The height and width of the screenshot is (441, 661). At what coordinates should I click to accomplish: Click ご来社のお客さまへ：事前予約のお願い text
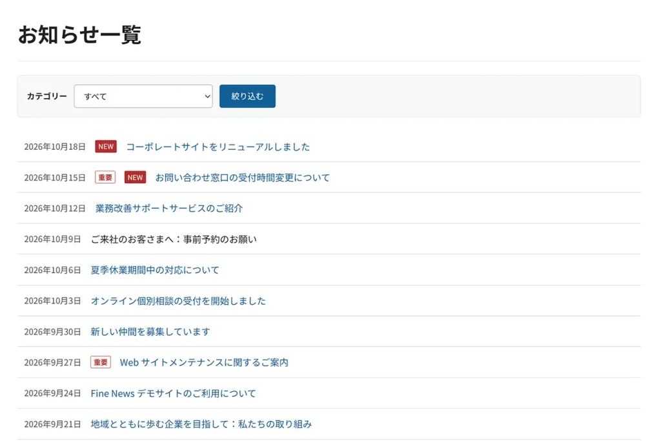coord(174,239)
